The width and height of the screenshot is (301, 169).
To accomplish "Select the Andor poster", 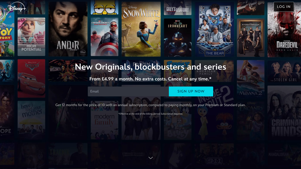I will [x=68, y=29].
